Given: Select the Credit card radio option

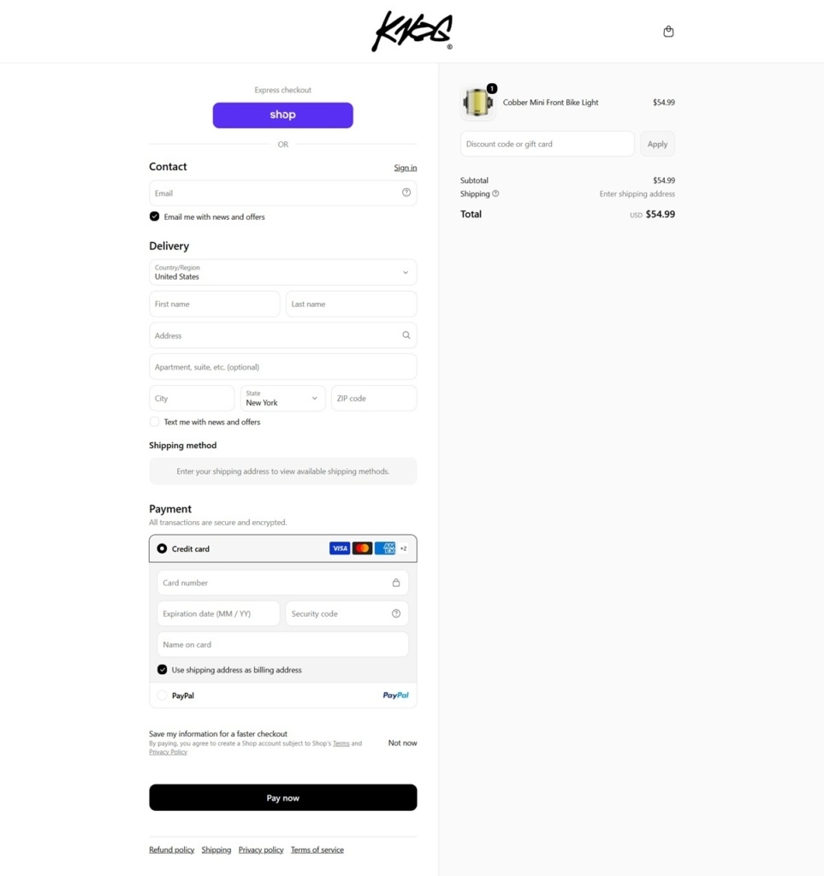Looking at the screenshot, I should pyautogui.click(x=162, y=548).
